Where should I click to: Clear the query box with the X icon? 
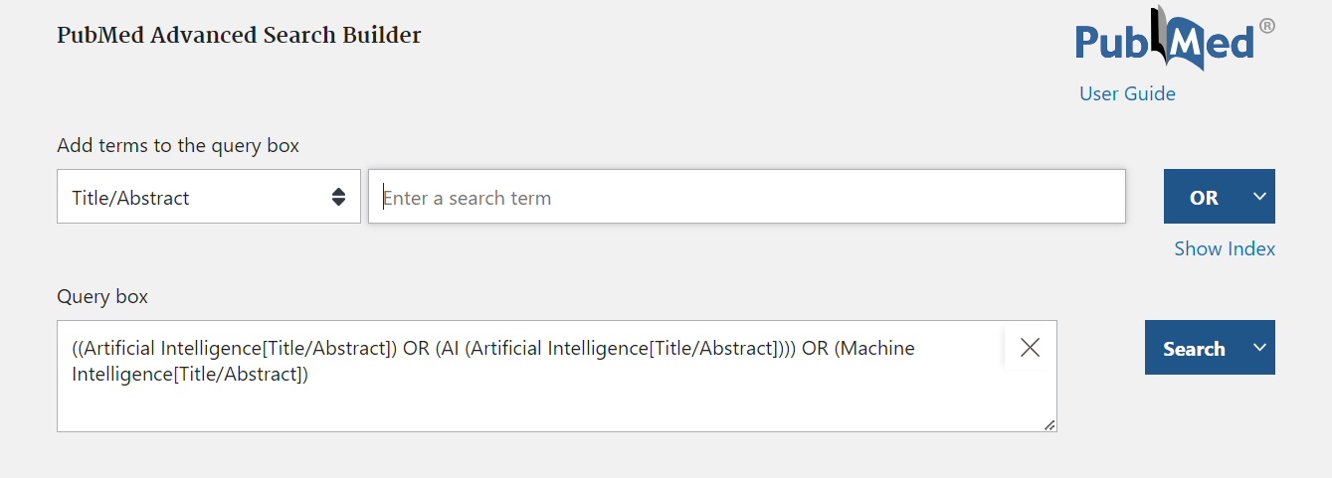(x=1030, y=347)
